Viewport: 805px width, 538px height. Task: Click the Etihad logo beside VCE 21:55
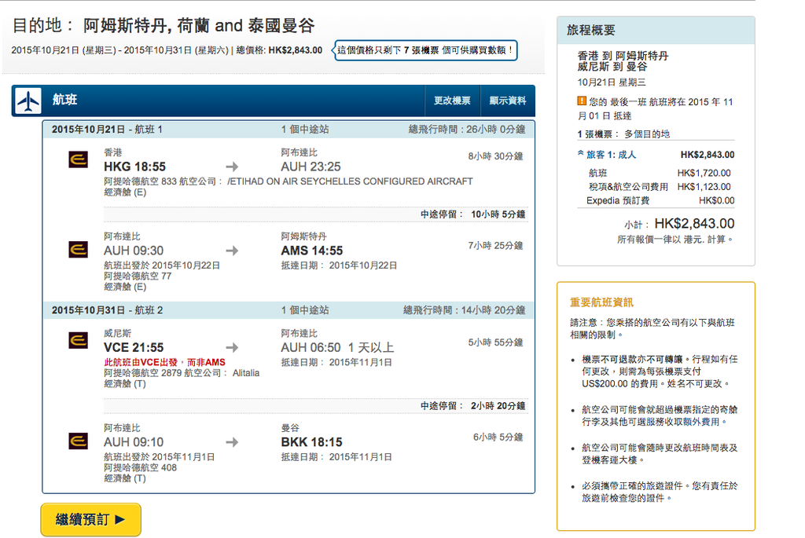pyautogui.click(x=78, y=340)
